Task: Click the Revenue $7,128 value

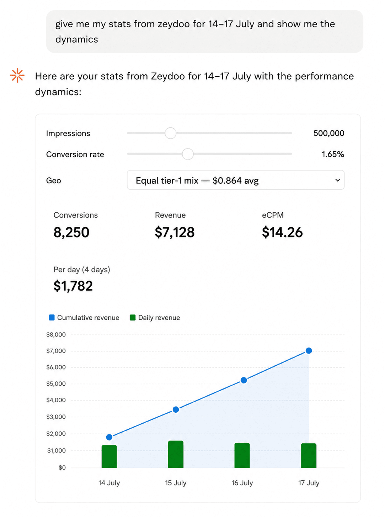Action: [175, 233]
